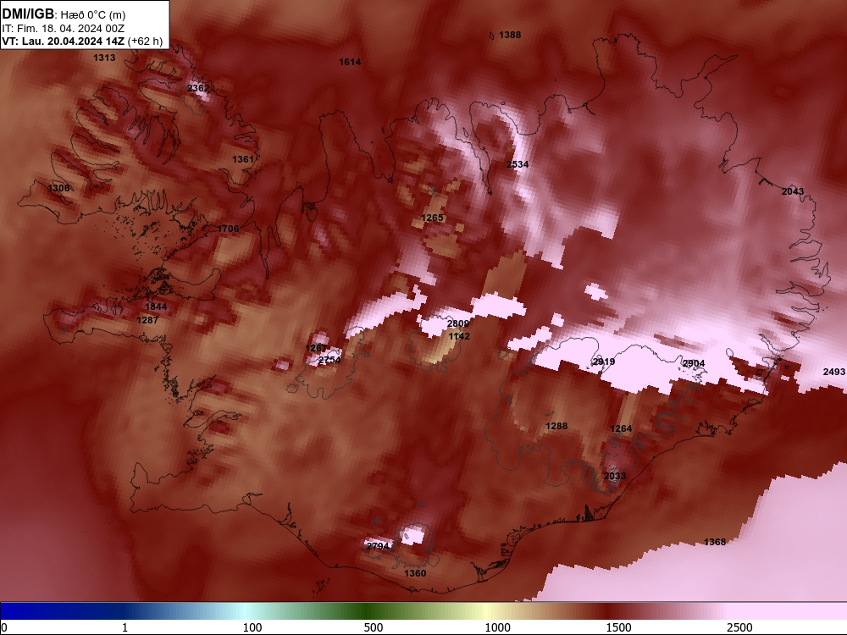The image size is (847, 635).
Task: Click the '(+62 h)' forecast offset text
Action: point(146,41)
